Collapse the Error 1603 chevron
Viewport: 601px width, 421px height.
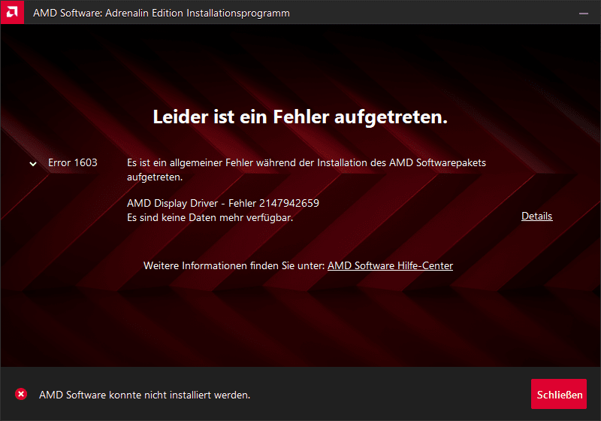click(33, 164)
